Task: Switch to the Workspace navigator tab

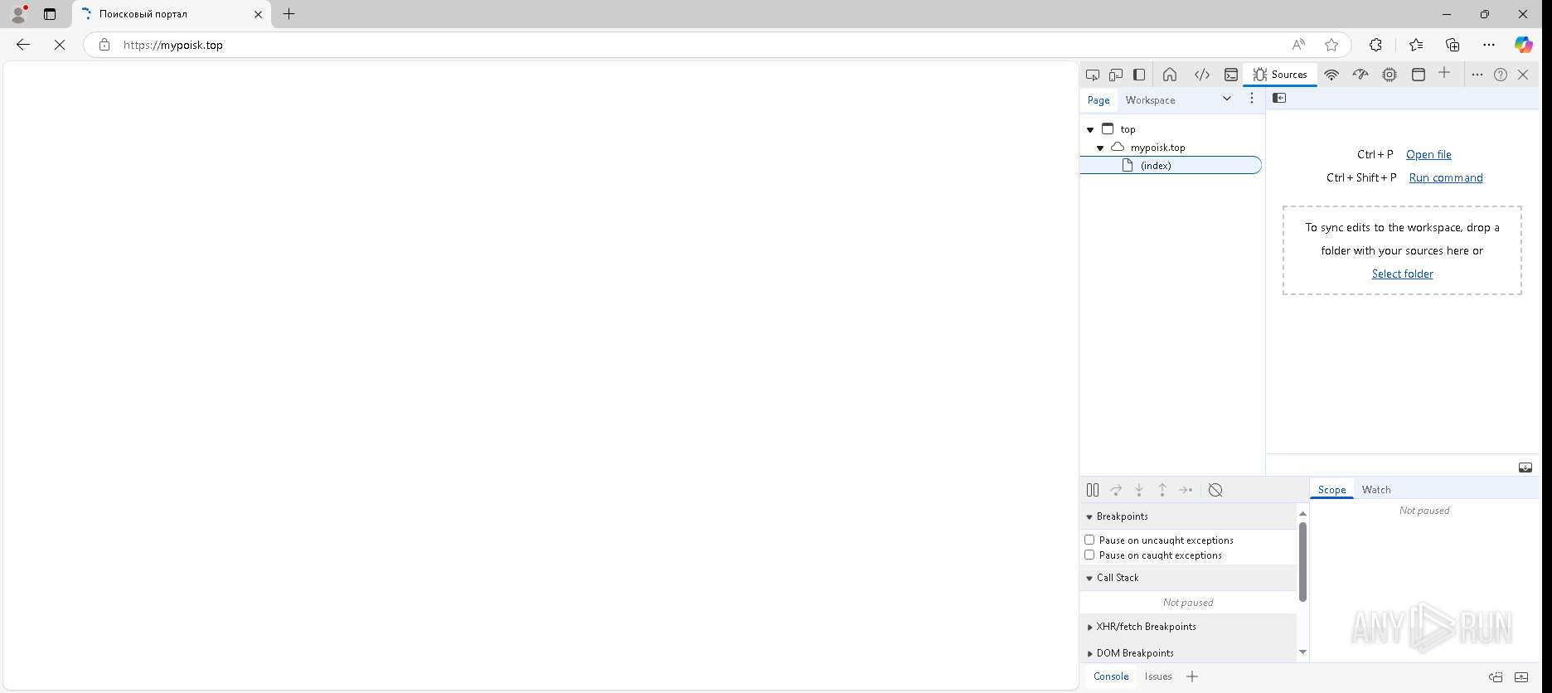Action: pos(1150,99)
